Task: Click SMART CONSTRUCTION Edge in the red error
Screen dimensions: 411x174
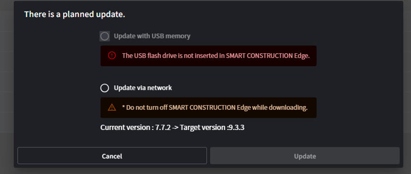Action: (267, 56)
